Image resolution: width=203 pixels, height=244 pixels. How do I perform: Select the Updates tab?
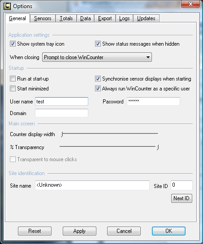point(146,18)
